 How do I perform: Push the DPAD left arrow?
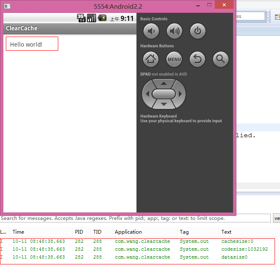148,94
